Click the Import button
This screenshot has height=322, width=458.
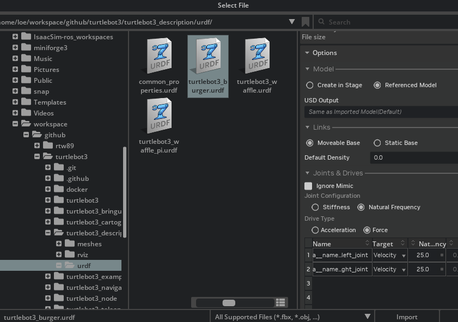pos(407,317)
